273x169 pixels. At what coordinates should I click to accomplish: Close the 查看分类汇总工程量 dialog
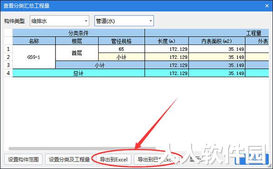click(x=267, y=6)
